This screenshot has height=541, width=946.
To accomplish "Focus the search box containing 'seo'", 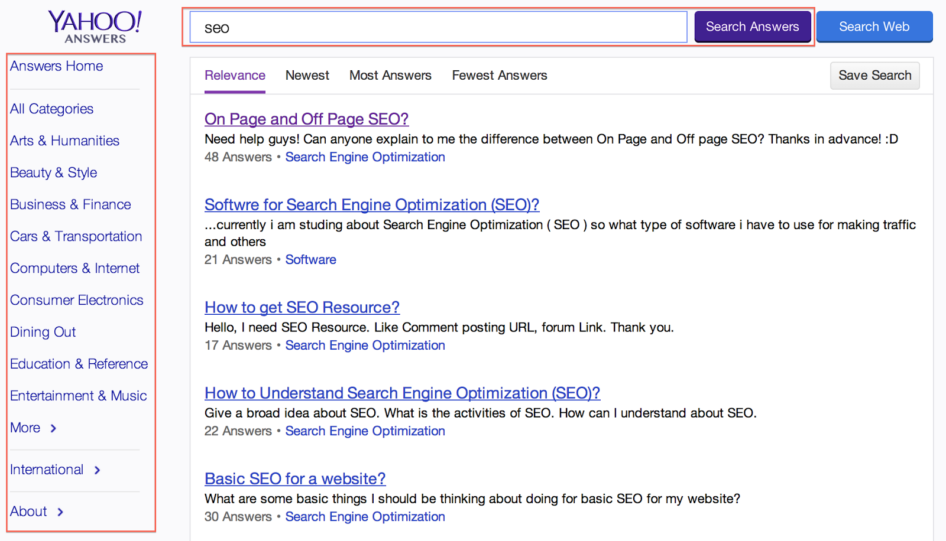I will click(438, 27).
